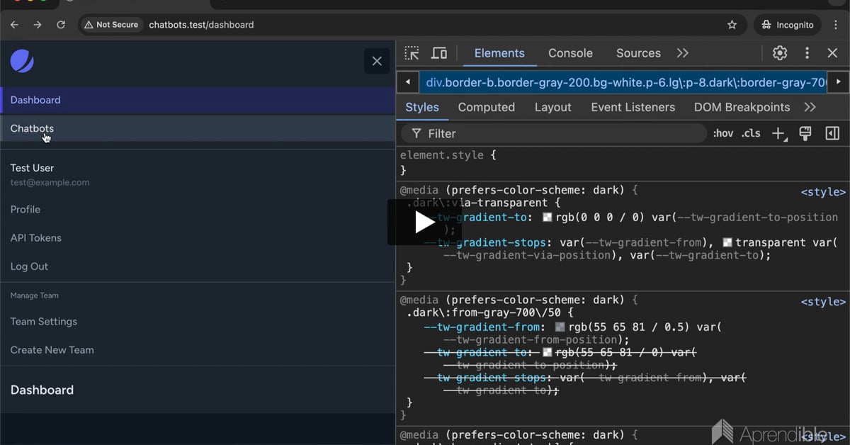This screenshot has width=850, height=445.
Task: Show more Styles pane tabs chevron
Action: [810, 107]
